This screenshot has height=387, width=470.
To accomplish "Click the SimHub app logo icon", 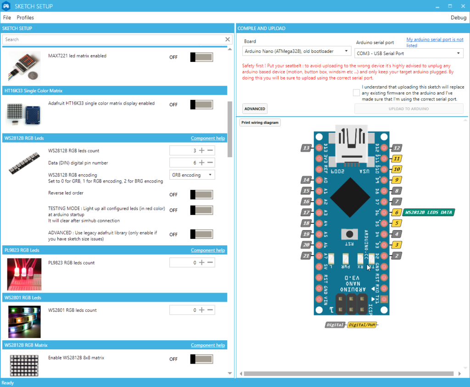I will tap(6, 6).
